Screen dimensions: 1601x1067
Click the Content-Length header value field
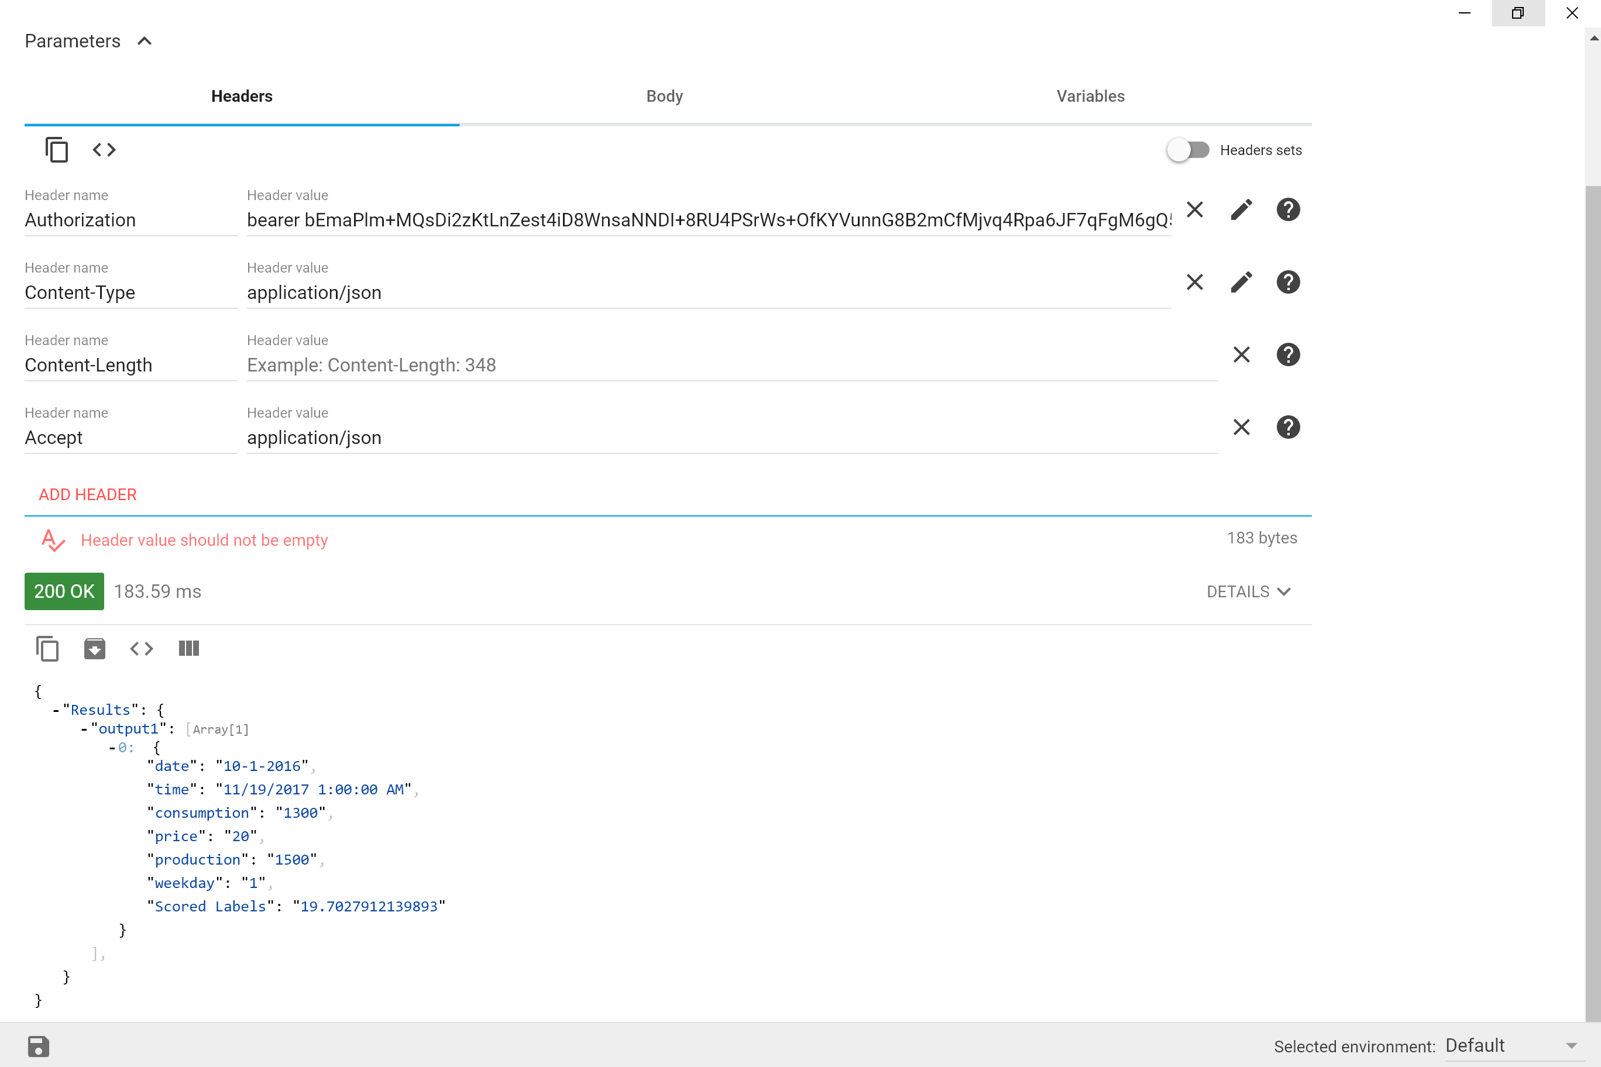pyautogui.click(x=731, y=366)
